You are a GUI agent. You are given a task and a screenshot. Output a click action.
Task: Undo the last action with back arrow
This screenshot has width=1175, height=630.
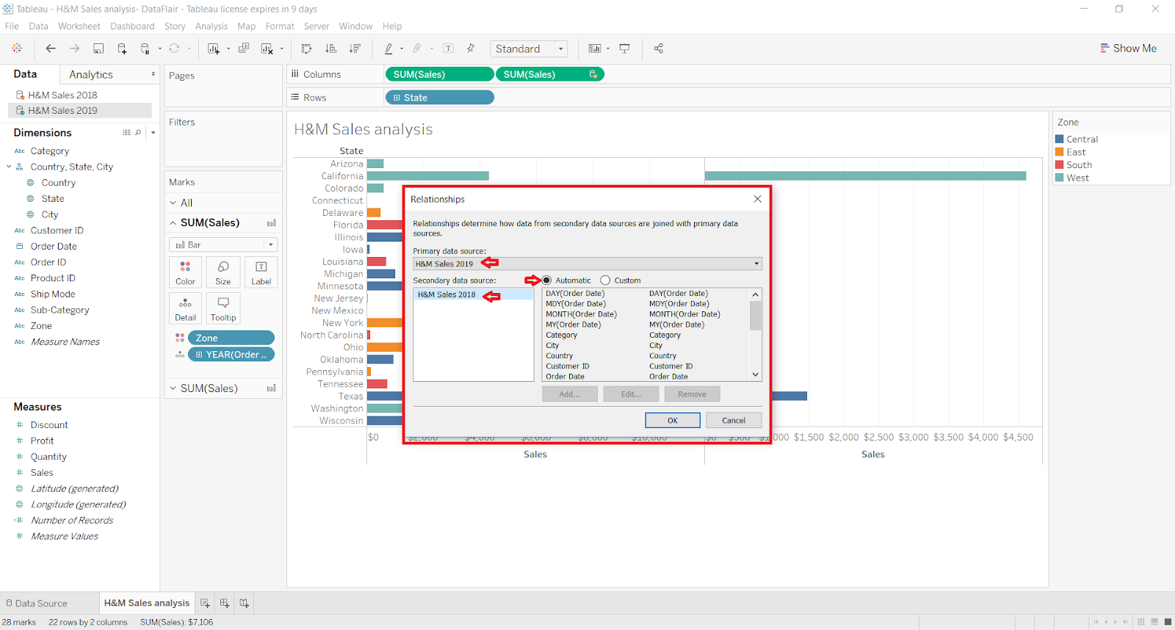click(x=51, y=48)
